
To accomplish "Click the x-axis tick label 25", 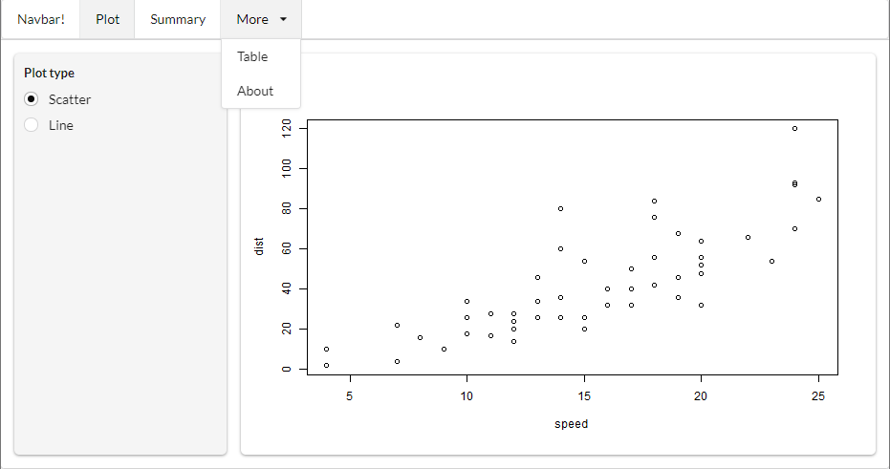I will (x=818, y=396).
